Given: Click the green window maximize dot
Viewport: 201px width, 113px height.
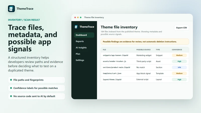Looking at the screenshot, I should pyautogui.click(x=81, y=17).
